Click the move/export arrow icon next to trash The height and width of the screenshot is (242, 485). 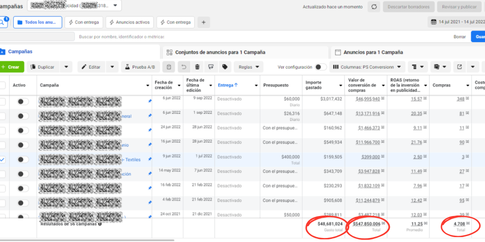tap(211, 67)
